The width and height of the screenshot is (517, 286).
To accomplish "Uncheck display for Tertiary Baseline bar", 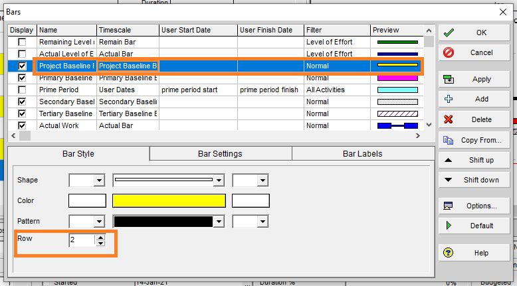I will pyautogui.click(x=22, y=113).
